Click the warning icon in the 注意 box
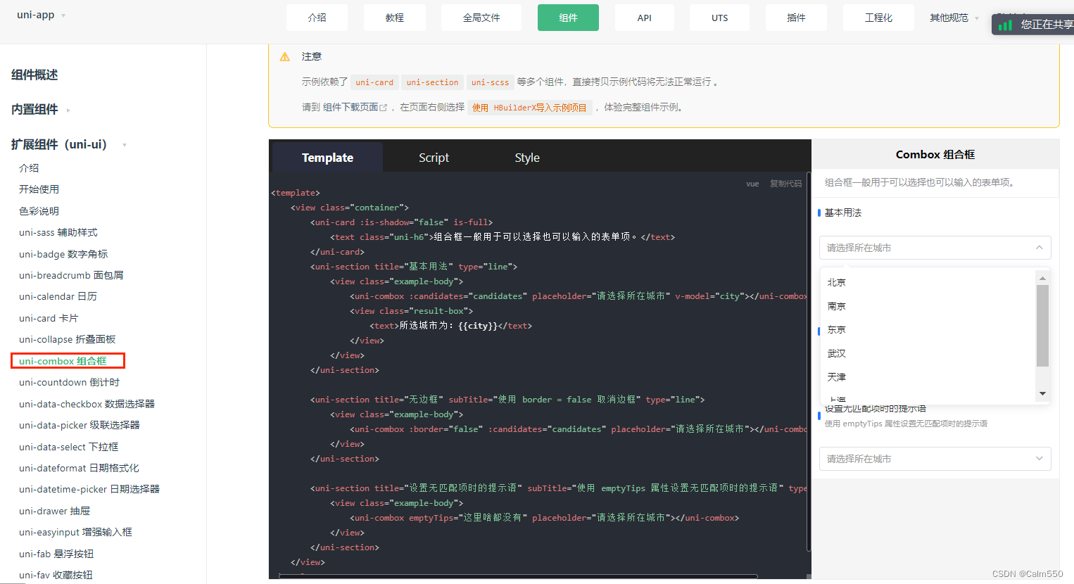This screenshot has height=584, width=1074. click(284, 56)
